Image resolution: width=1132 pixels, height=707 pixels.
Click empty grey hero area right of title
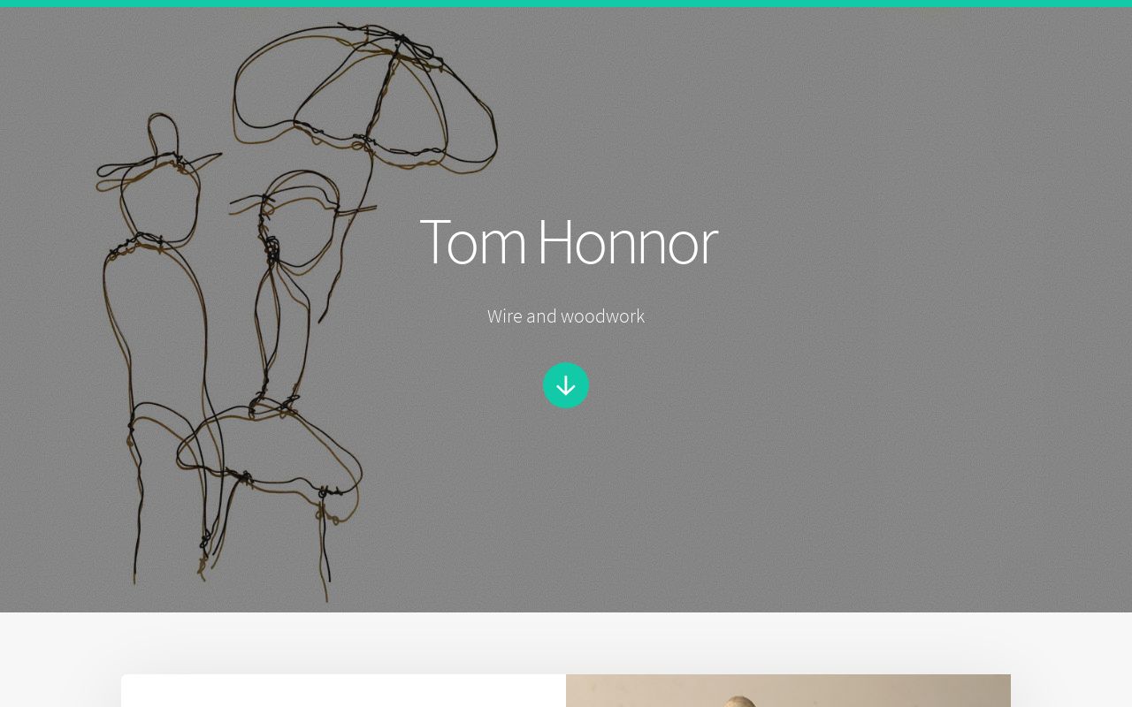[x=920, y=265]
